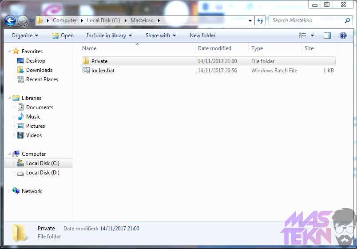357x249 pixels.
Task: Open the Organize menu
Action: (25, 36)
